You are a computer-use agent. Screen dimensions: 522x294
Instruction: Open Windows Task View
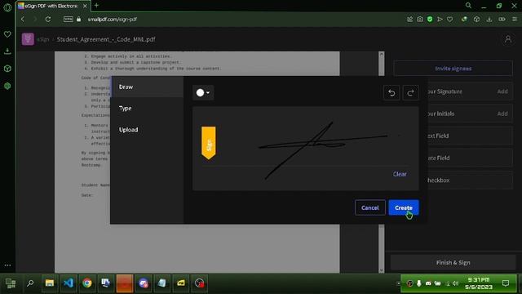pos(11,283)
